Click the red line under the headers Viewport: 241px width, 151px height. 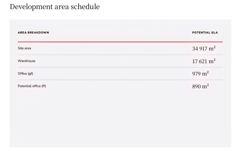click(x=120, y=42)
